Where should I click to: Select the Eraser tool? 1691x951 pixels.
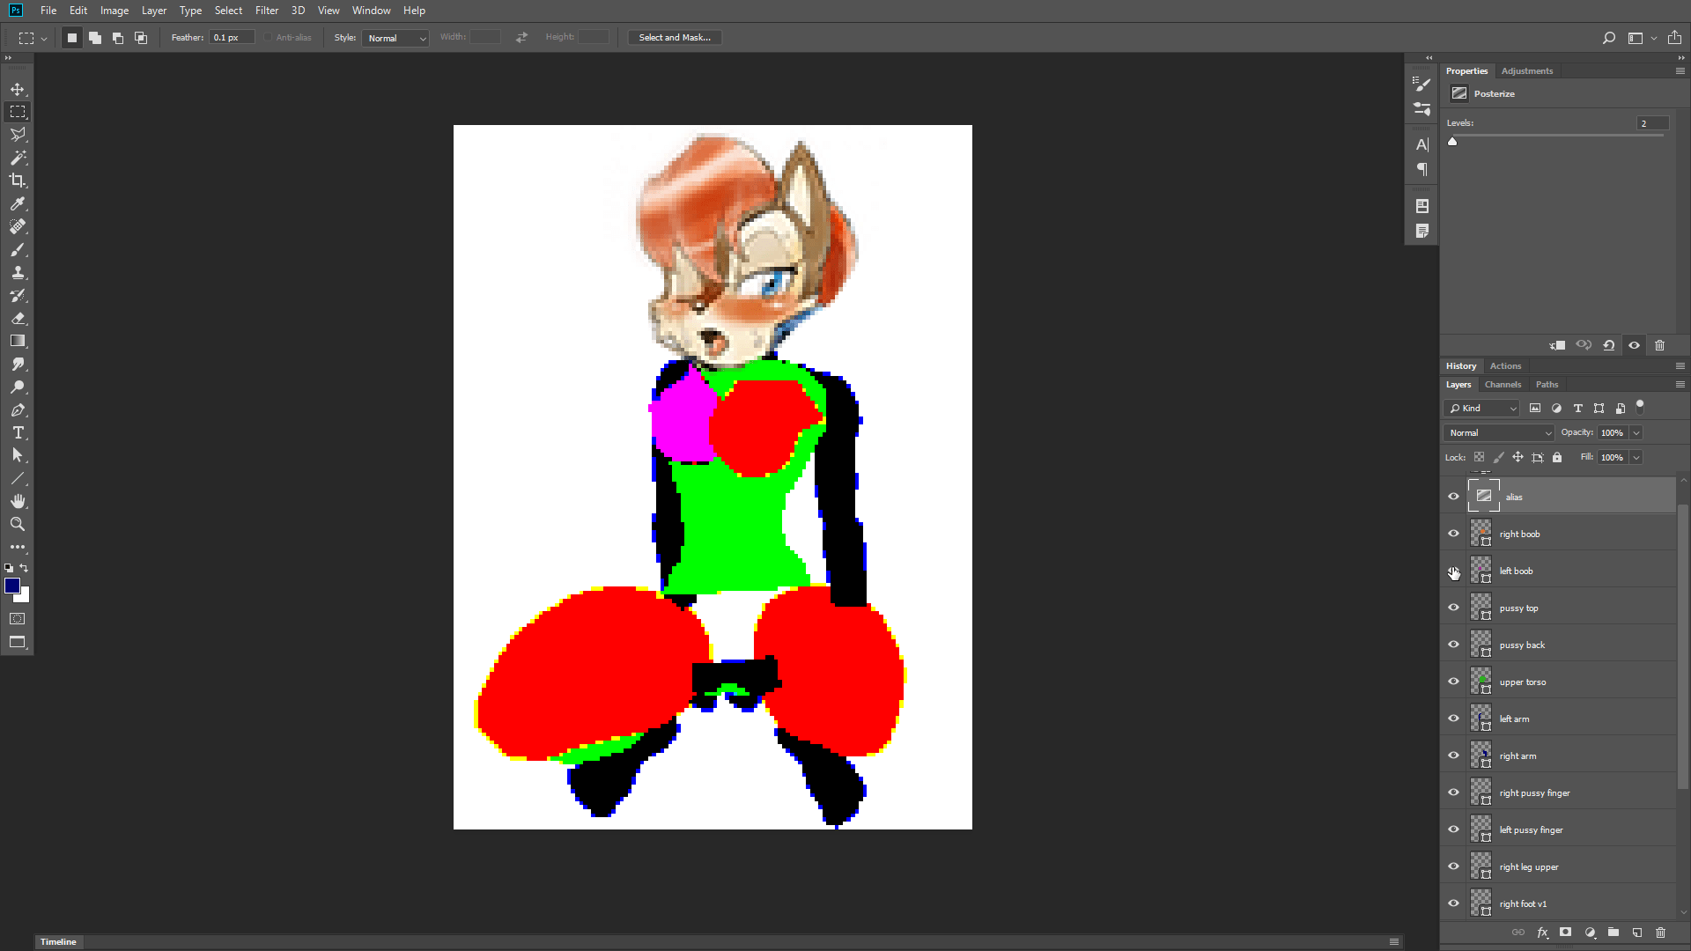[x=18, y=318]
